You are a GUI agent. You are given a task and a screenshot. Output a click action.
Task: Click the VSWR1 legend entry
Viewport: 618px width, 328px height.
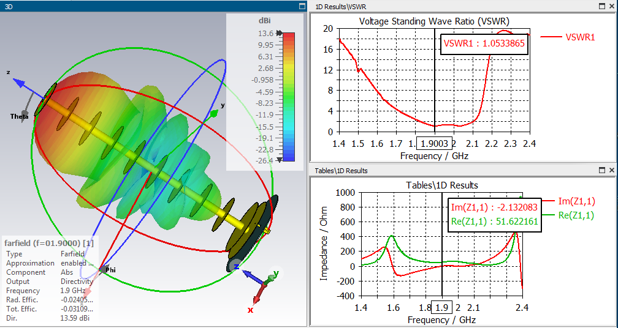coord(568,37)
